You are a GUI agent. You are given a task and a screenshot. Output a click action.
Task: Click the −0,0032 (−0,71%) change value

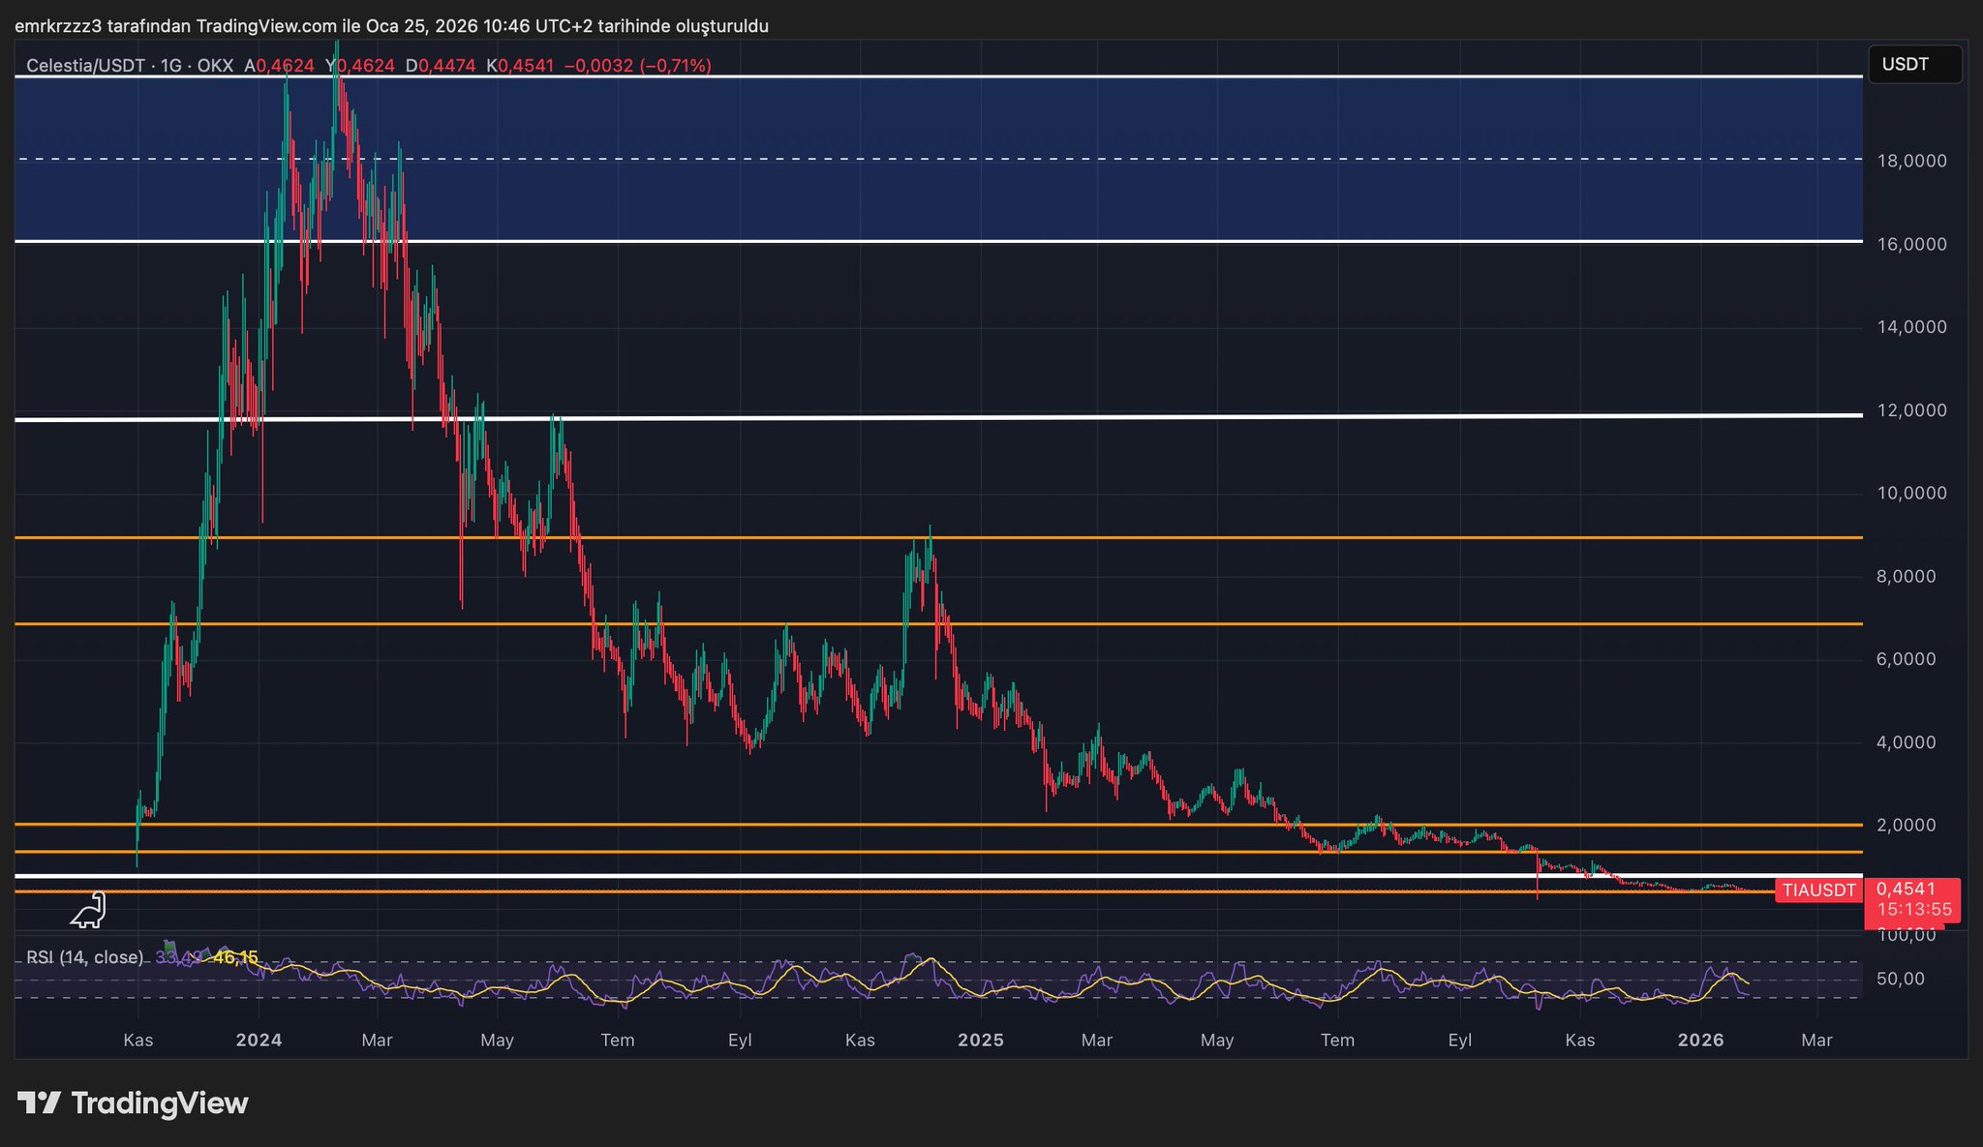point(637,66)
